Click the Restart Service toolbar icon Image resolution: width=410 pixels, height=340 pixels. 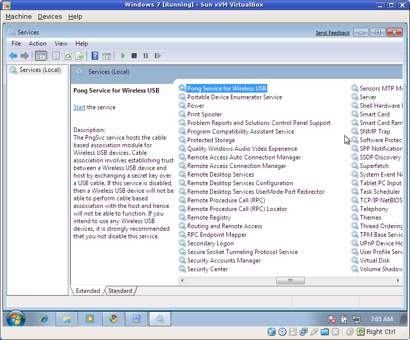(157, 56)
